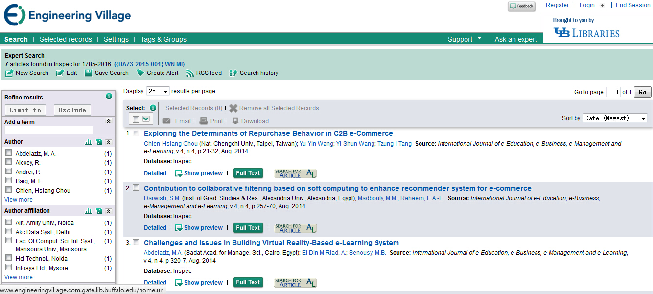Screen dimensions: 653x294
Task: Click the green info icon in Refine results
Action: tap(109, 97)
